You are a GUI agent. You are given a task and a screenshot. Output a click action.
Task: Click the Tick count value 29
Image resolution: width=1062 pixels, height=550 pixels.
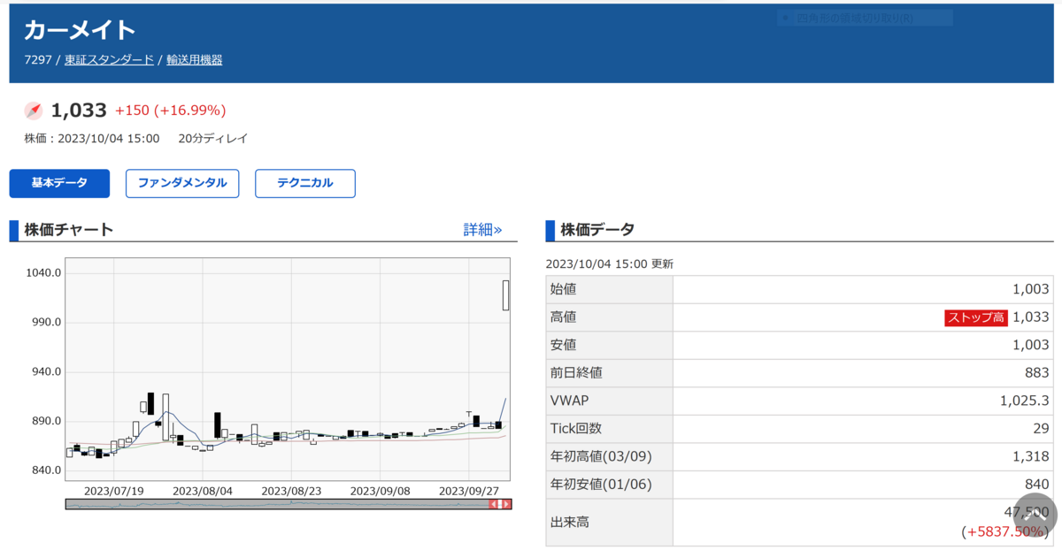tap(1042, 428)
